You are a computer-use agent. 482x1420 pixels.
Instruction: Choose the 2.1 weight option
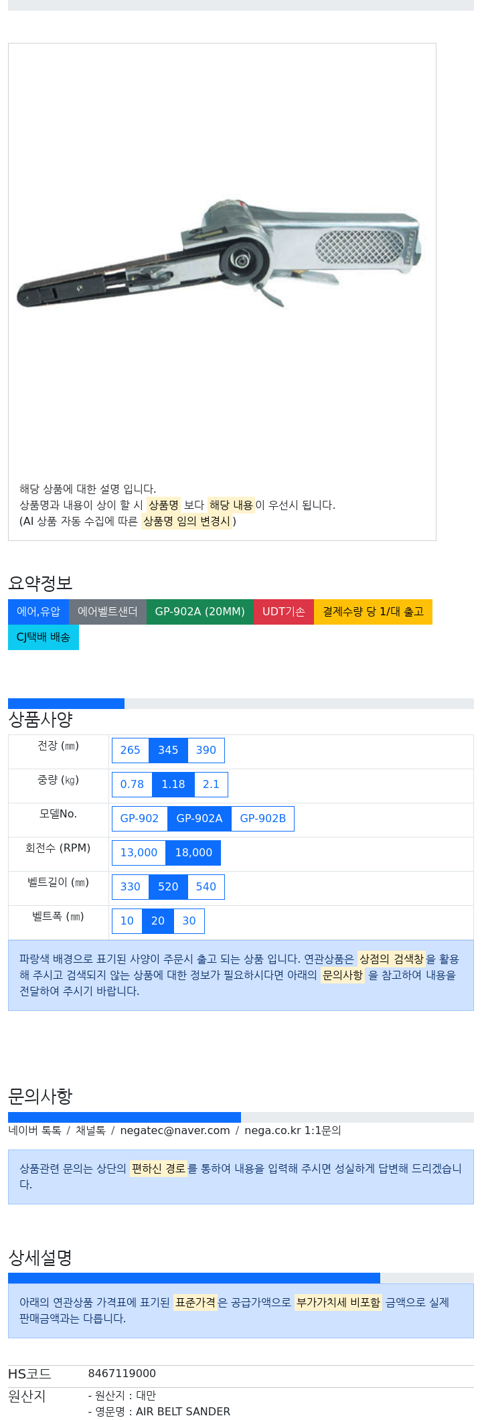pos(211,784)
